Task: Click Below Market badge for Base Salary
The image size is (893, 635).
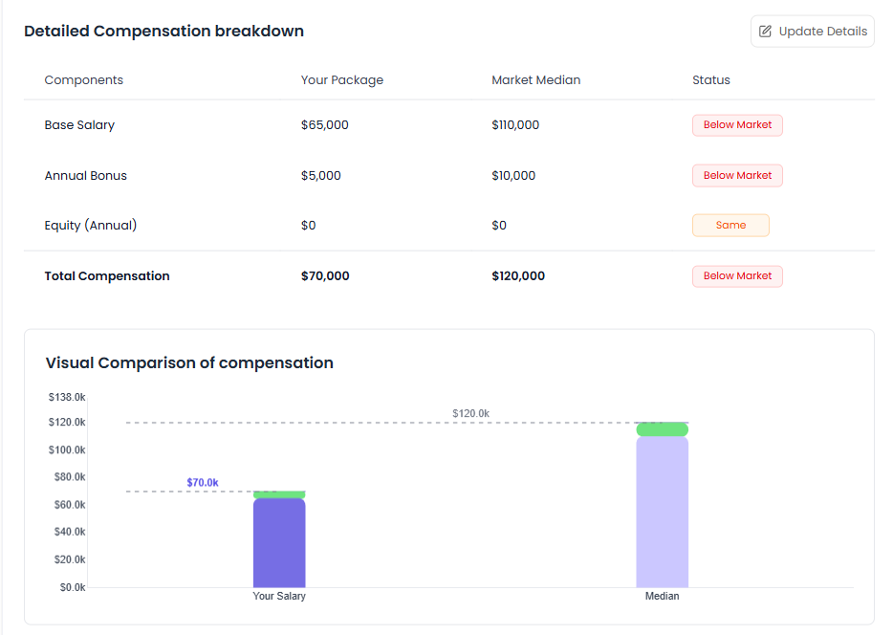Action: [x=737, y=125]
